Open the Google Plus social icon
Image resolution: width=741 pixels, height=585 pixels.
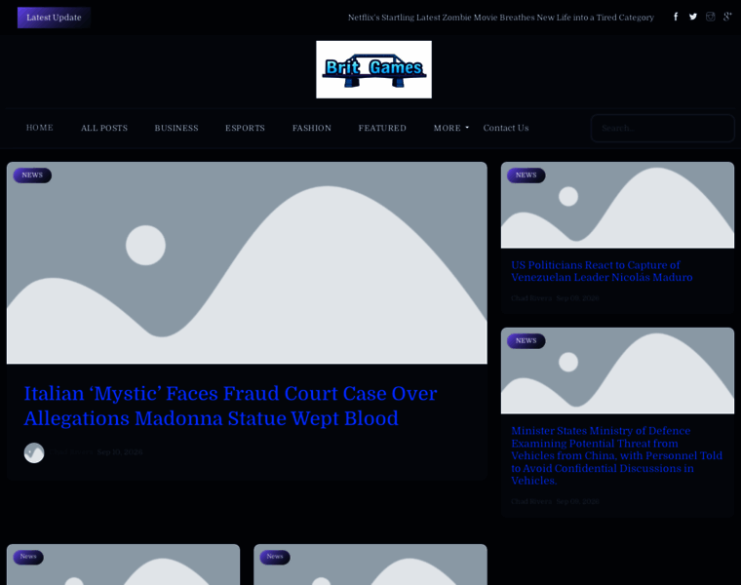(x=727, y=17)
